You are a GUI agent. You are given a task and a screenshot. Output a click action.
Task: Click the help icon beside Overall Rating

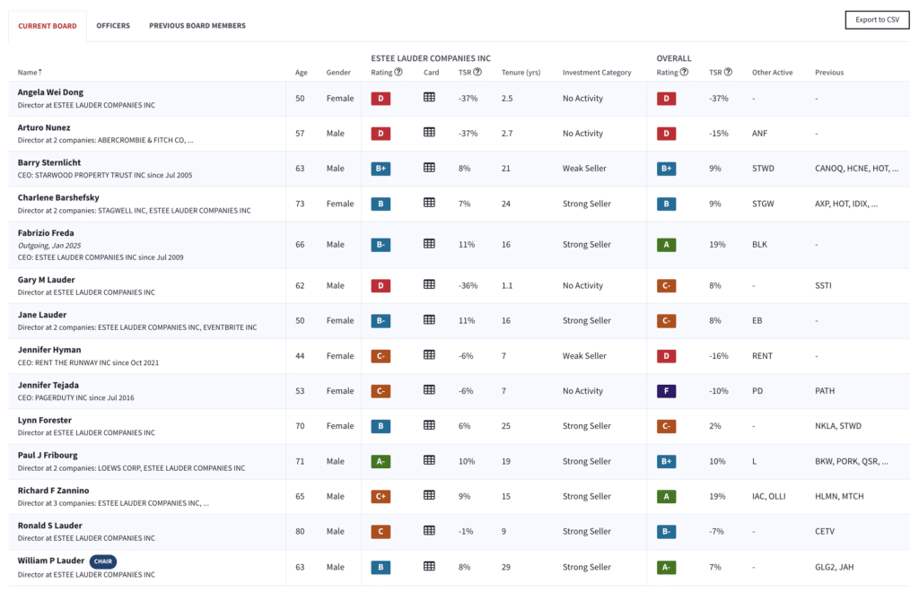click(x=684, y=72)
